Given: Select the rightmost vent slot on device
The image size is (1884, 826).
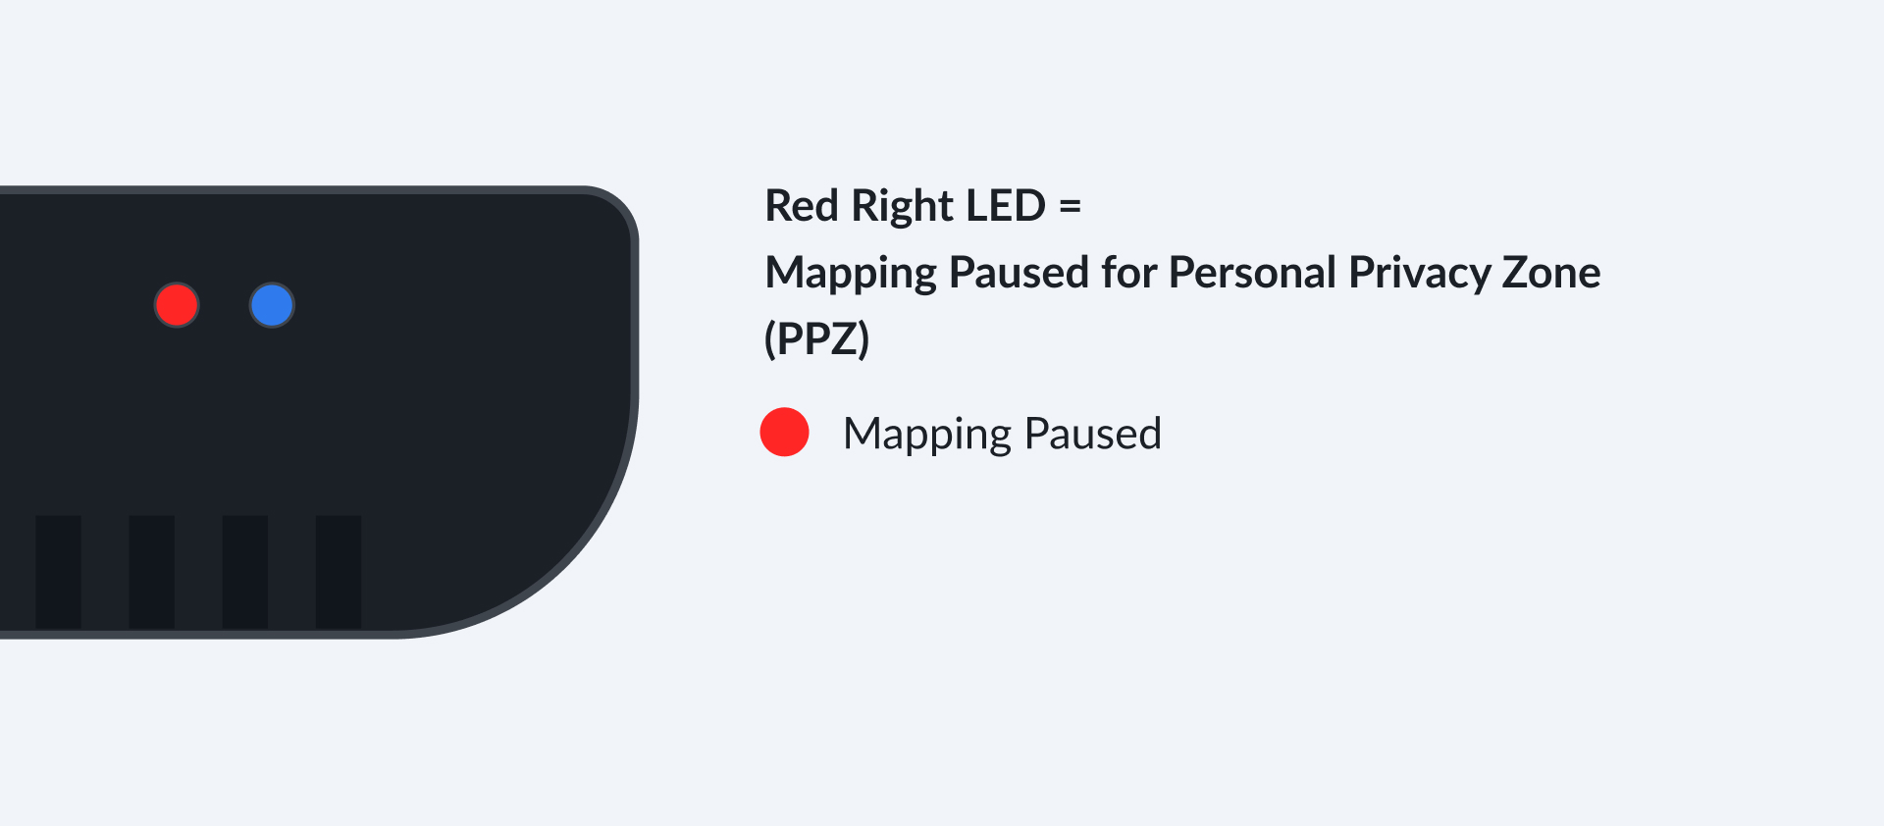Looking at the screenshot, I should (339, 571).
